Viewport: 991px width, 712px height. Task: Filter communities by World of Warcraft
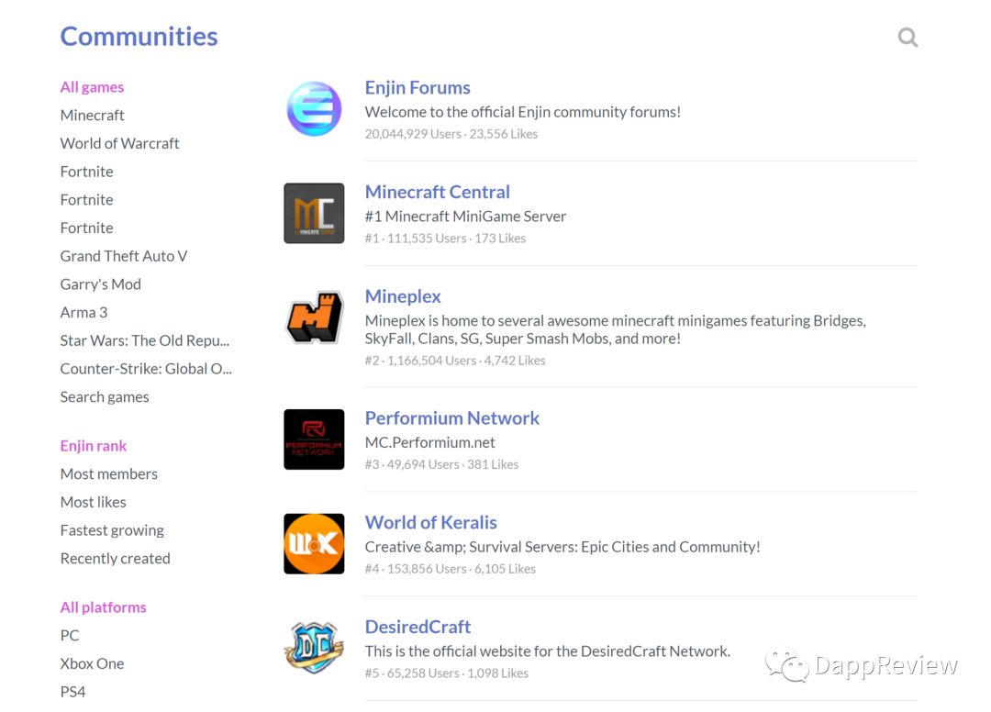[x=120, y=143]
